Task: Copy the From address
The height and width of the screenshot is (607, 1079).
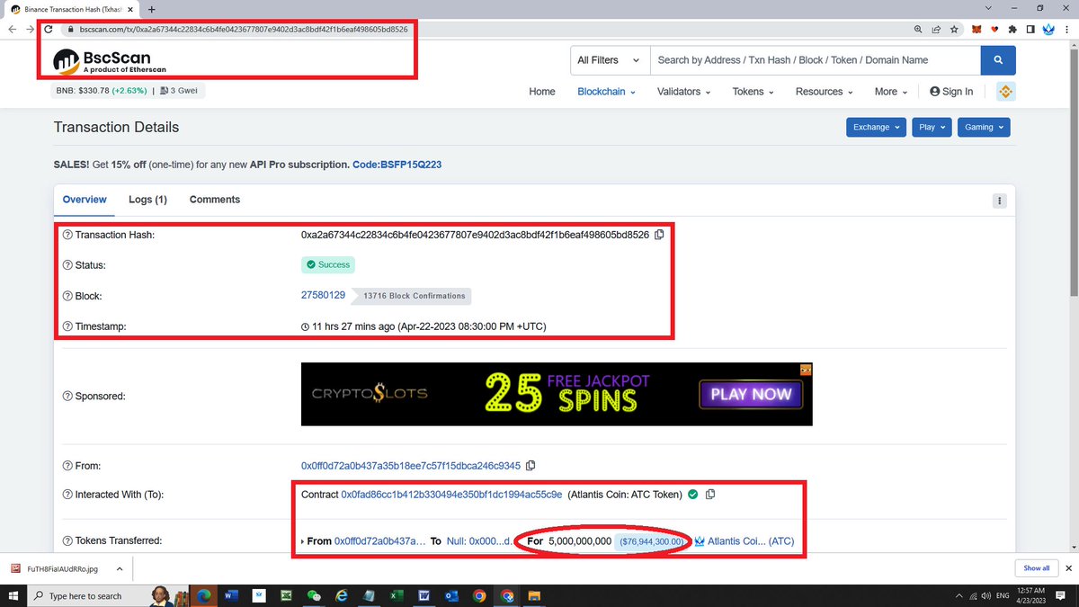Action: pyautogui.click(x=531, y=466)
